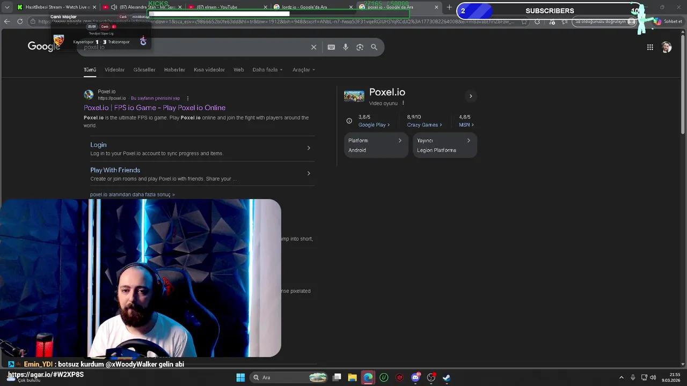The width and height of the screenshot is (687, 386).
Task: Close the ergen - YouTube tab
Action: pyautogui.click(x=265, y=7)
